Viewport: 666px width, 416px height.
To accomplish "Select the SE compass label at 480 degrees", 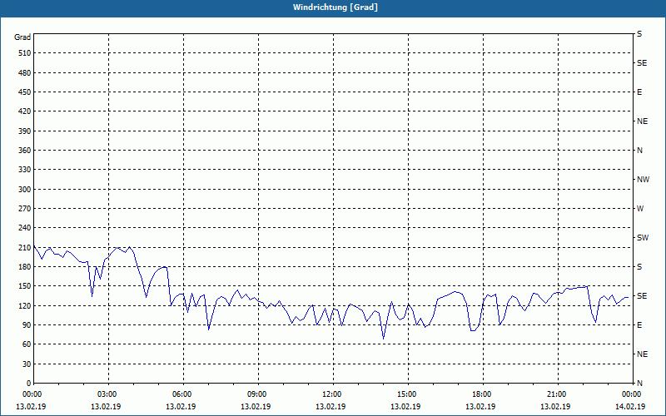I will coord(642,63).
